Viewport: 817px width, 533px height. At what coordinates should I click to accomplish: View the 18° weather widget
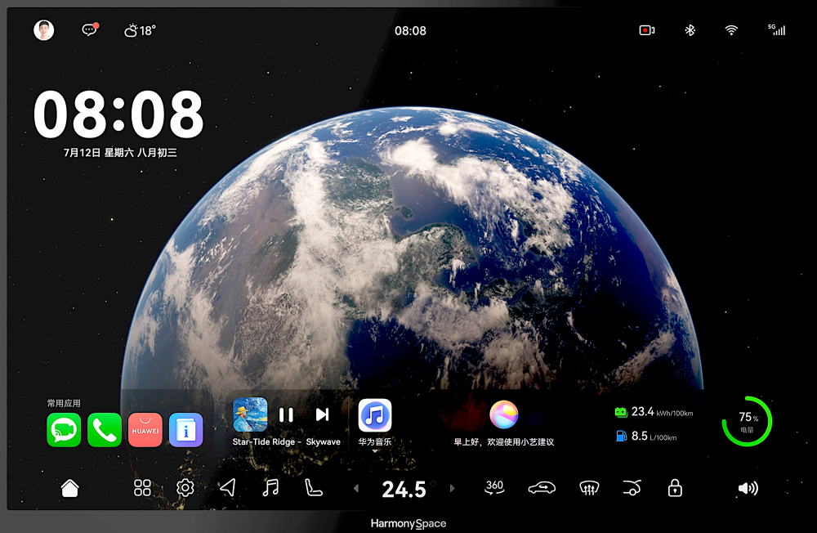(x=140, y=31)
